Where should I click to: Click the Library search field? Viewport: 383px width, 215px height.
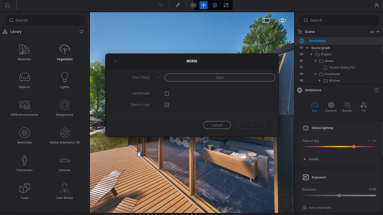click(x=44, y=20)
